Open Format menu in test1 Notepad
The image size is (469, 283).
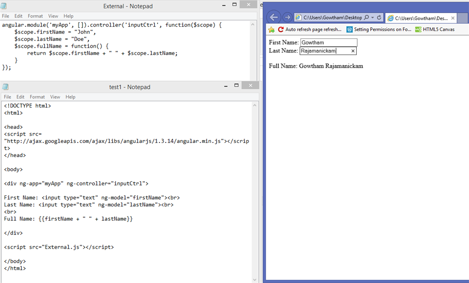coord(37,97)
